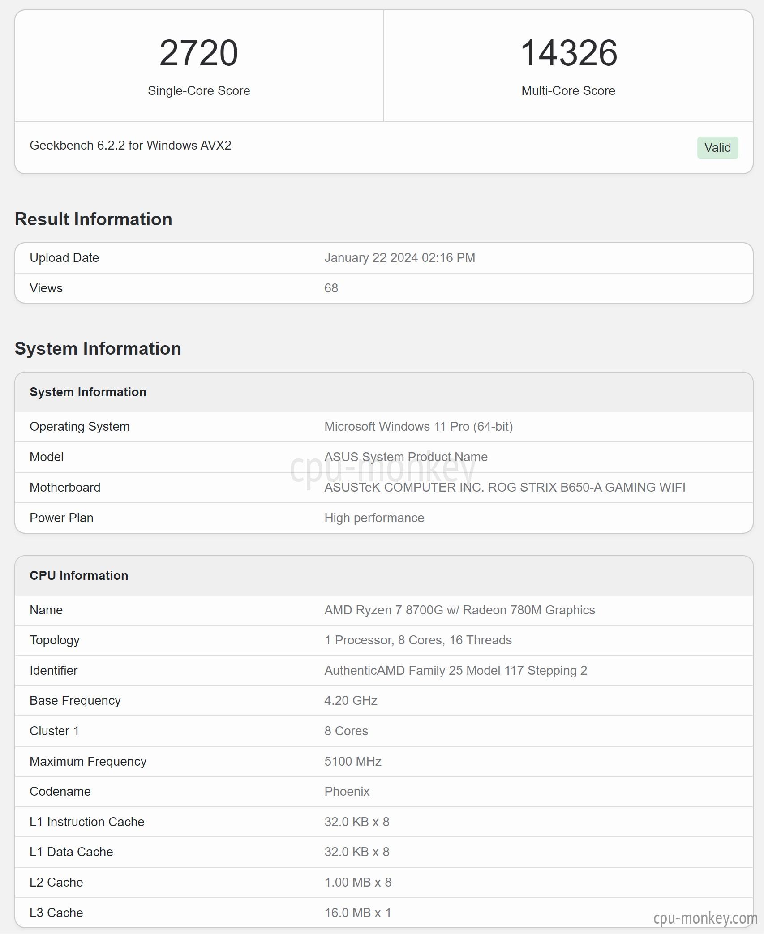Image resolution: width=764 pixels, height=934 pixels.
Task: Click the Upload Date row value
Action: [x=399, y=258]
